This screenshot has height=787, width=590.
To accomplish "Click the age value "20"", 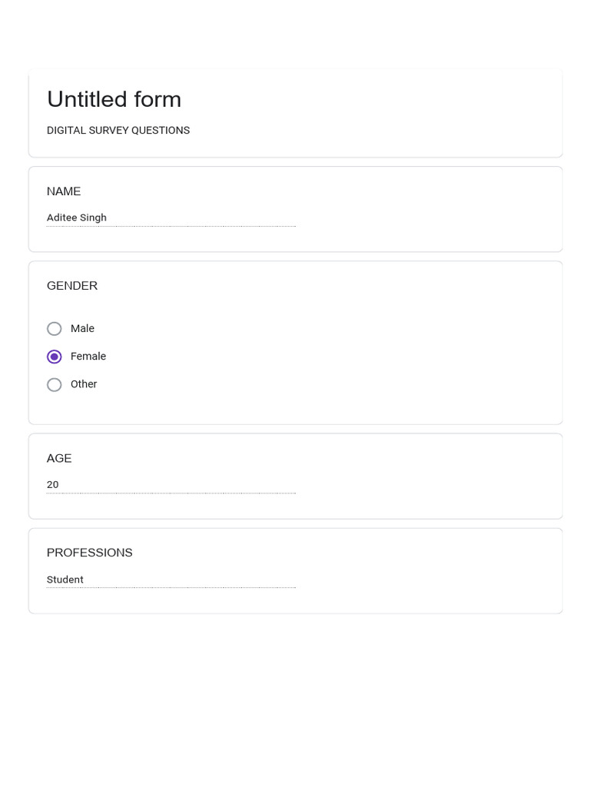I will [x=53, y=485].
